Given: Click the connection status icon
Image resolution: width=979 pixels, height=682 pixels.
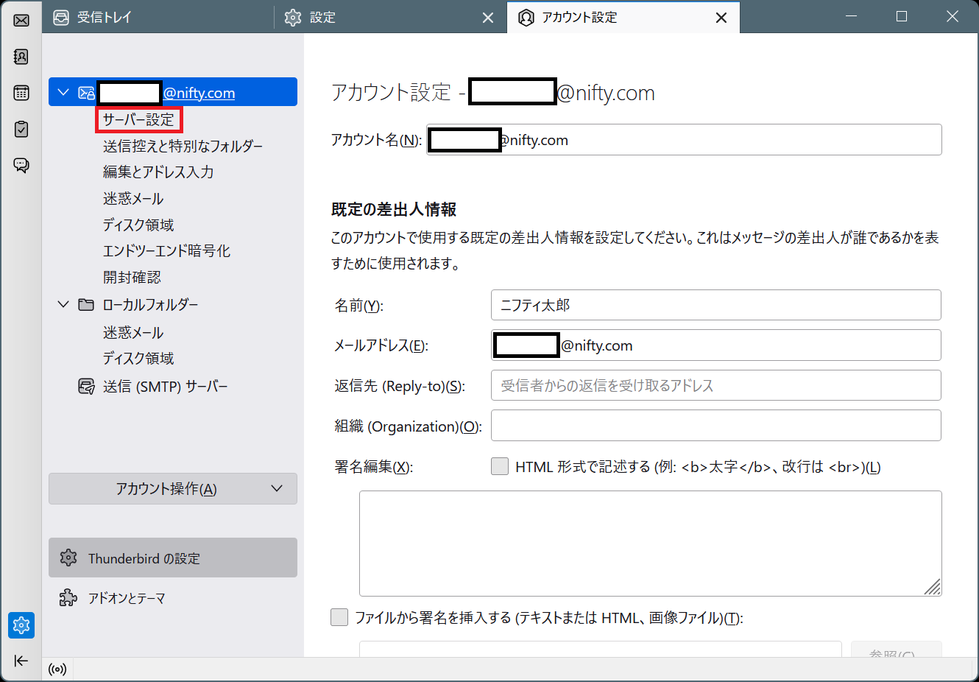Looking at the screenshot, I should pos(57,669).
